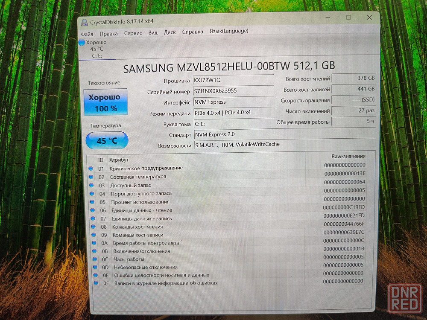Click raw value 0000000000013E
The height and width of the screenshot is (320, 427).
pos(345,174)
